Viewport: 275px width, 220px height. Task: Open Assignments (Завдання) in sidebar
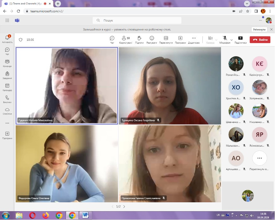(x=7, y=75)
